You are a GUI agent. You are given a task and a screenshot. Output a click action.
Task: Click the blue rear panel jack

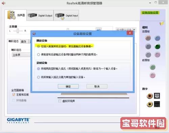(157, 38)
